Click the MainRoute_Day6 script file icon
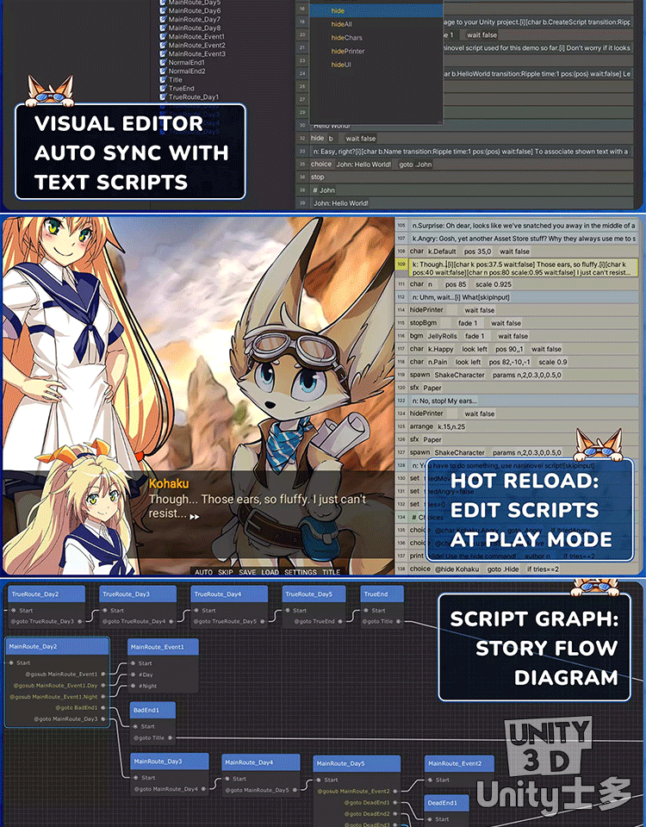The height and width of the screenshot is (827, 646). tap(164, 10)
